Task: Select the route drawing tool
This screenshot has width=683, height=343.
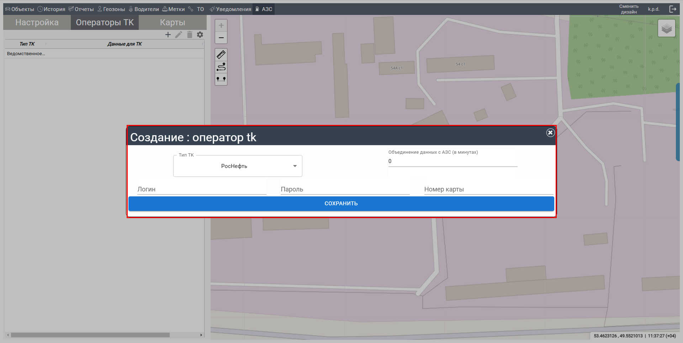Action: pyautogui.click(x=221, y=67)
